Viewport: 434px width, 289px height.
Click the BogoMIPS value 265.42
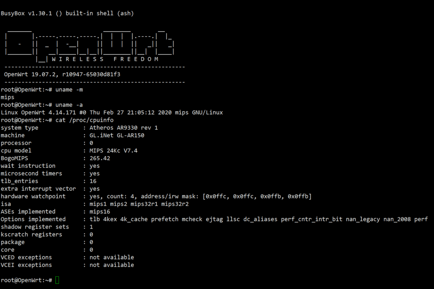point(100,158)
